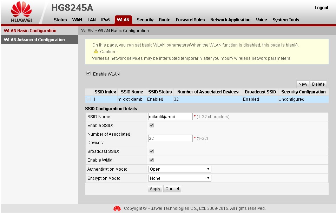Click the New button
Image resolution: width=336 pixels, height=213 pixels.
tap(303, 84)
